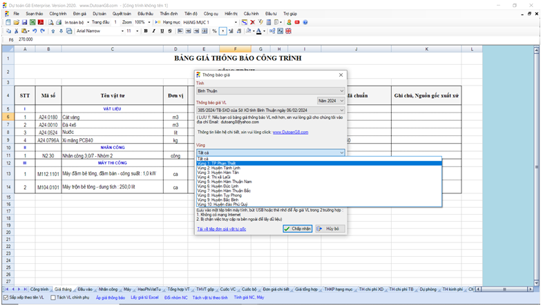The height and width of the screenshot is (308, 543).
Task: Click the Underline formatting icon
Action: [x=163, y=31]
